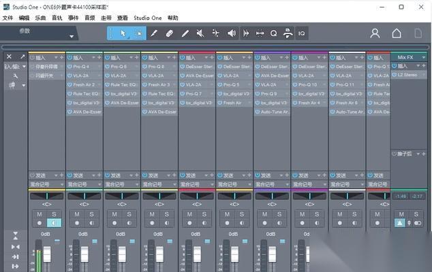
Task: Click the arrow-into-bar icon left of the double-headed arrow
Action: point(246,33)
